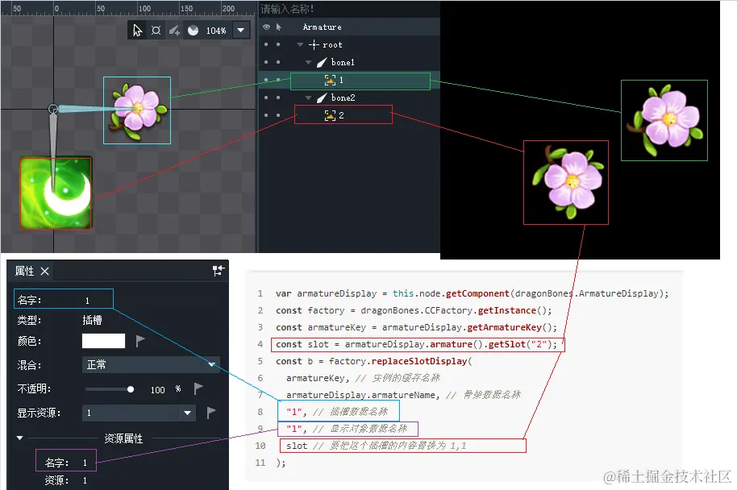Click the keyframe flag beside 不透明

[198, 388]
